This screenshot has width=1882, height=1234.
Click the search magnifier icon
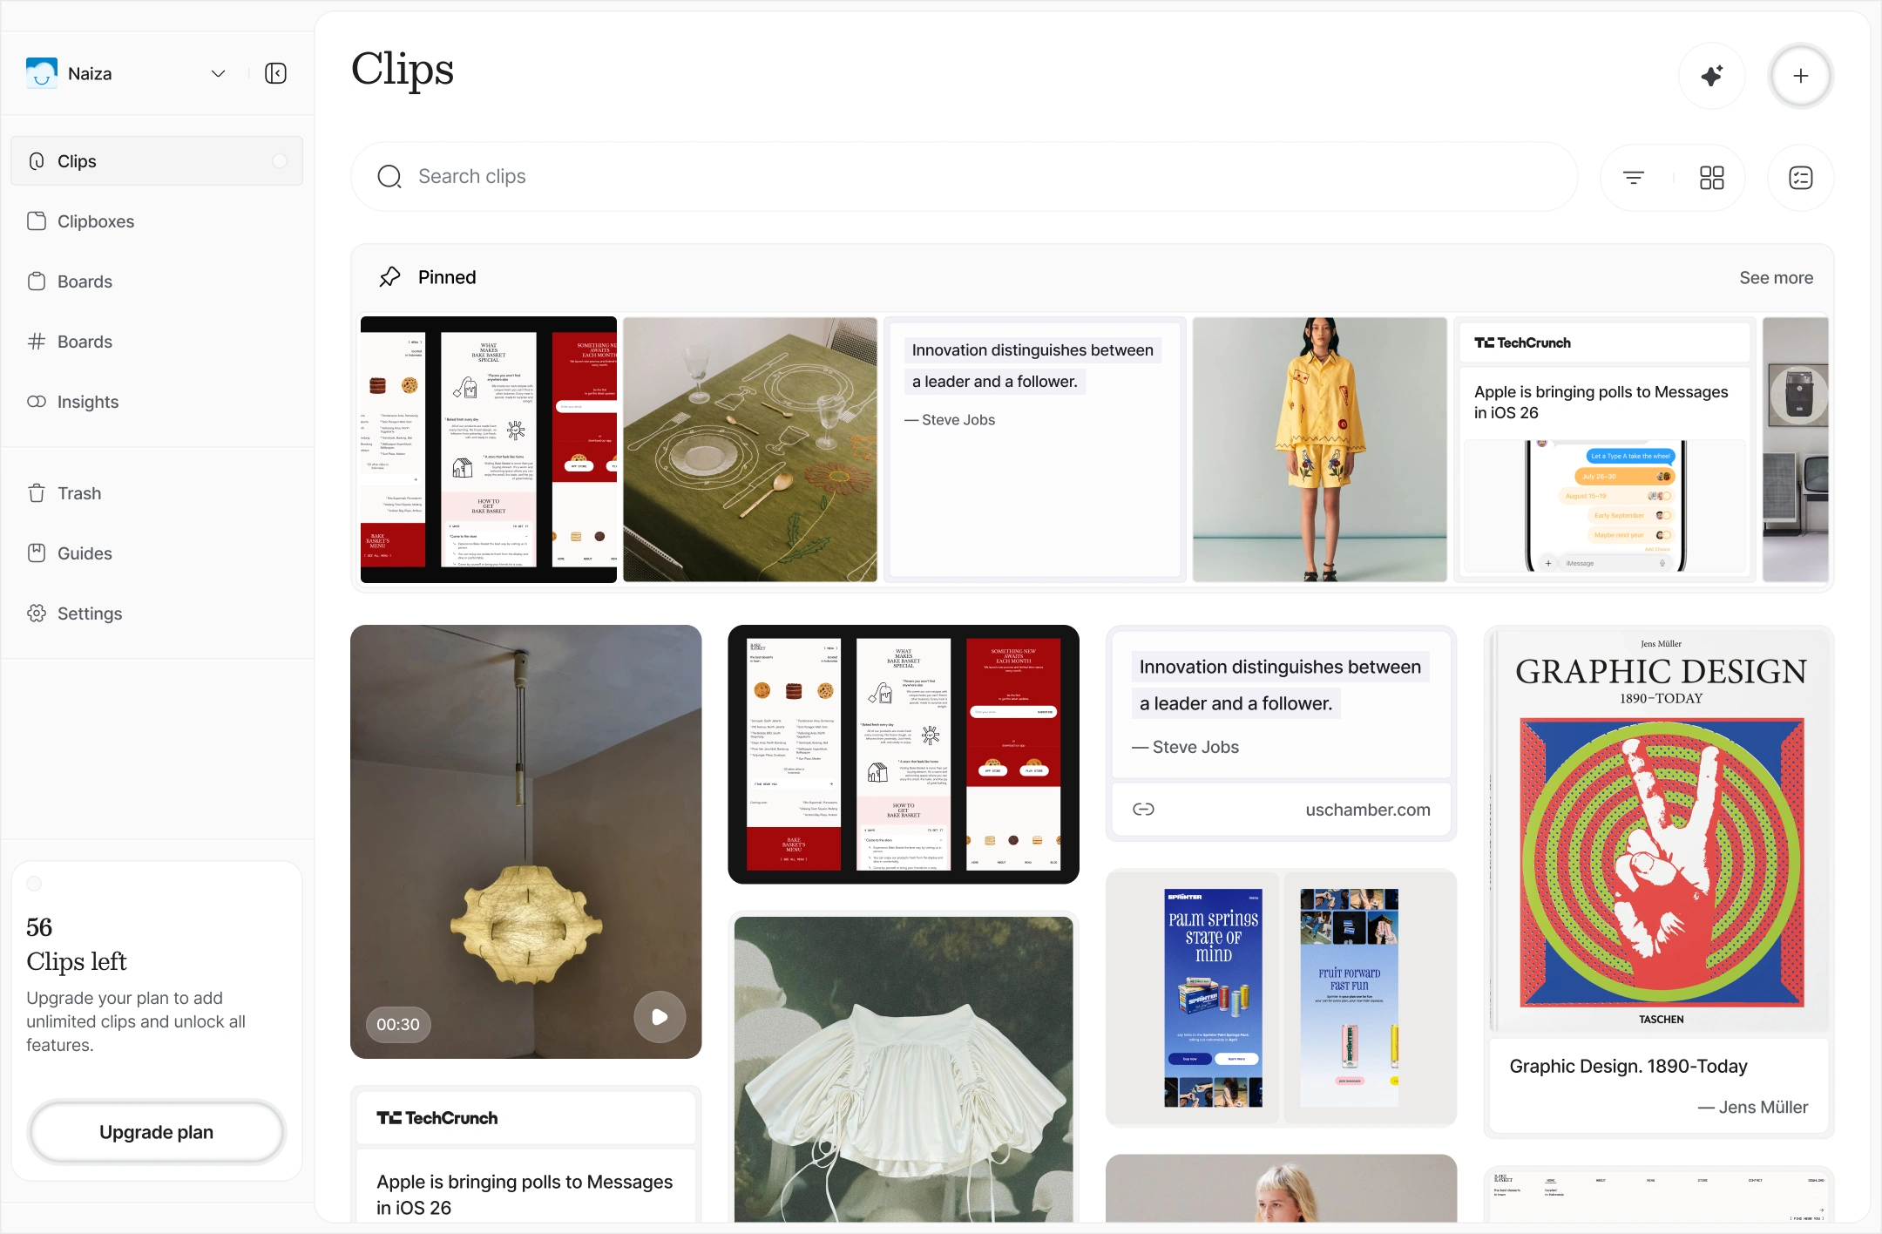coord(389,176)
